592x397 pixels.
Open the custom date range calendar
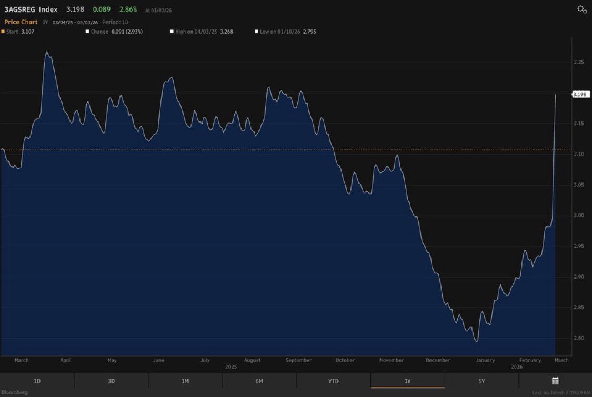pyautogui.click(x=555, y=381)
